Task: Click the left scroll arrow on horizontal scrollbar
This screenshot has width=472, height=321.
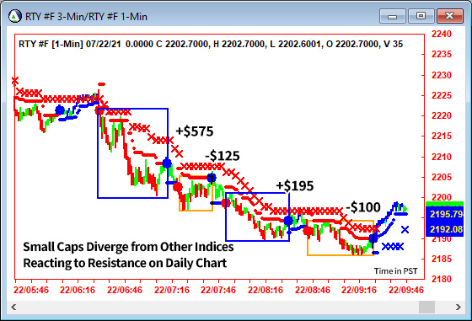Action: click(13, 308)
